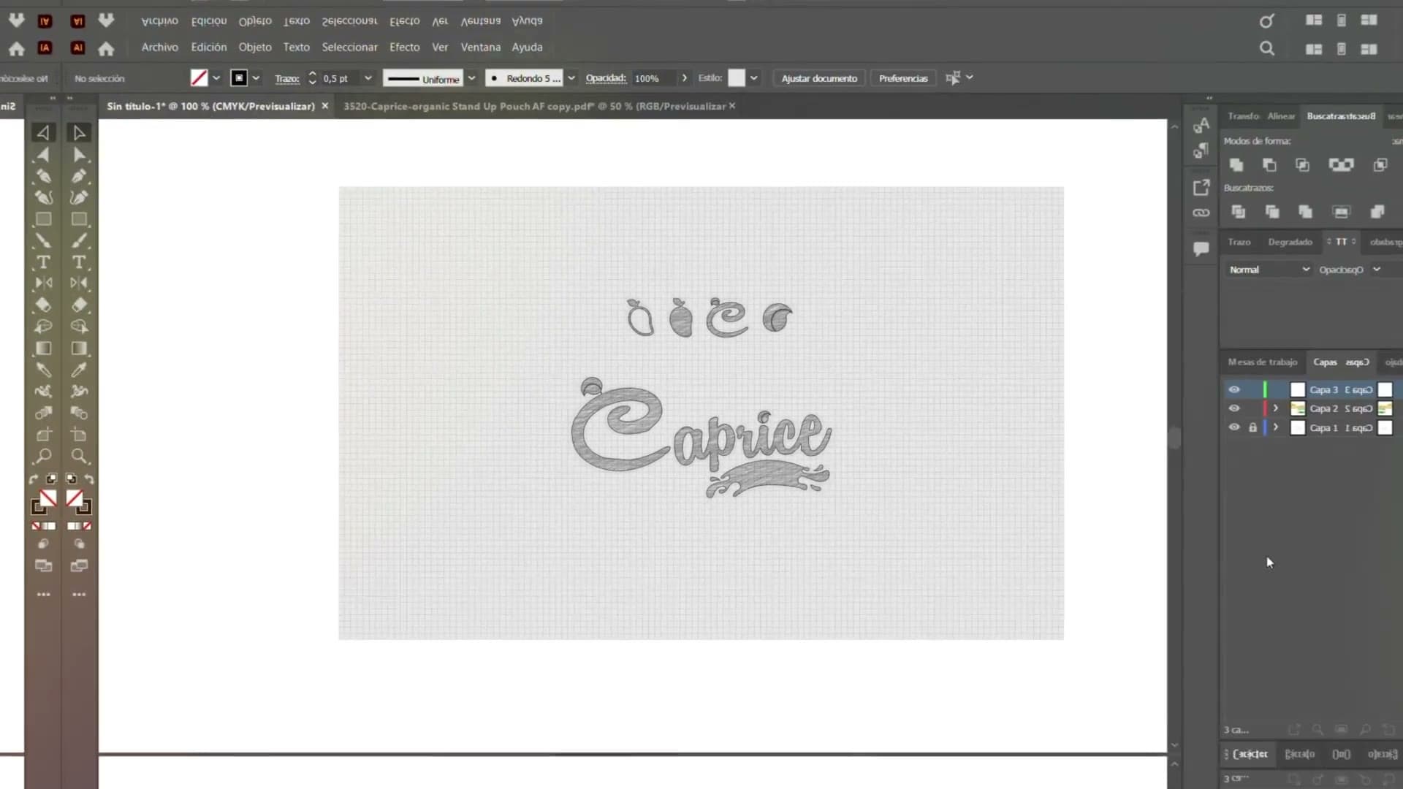Click the default fill and stroke icon in the unmirrored column

click(71, 479)
